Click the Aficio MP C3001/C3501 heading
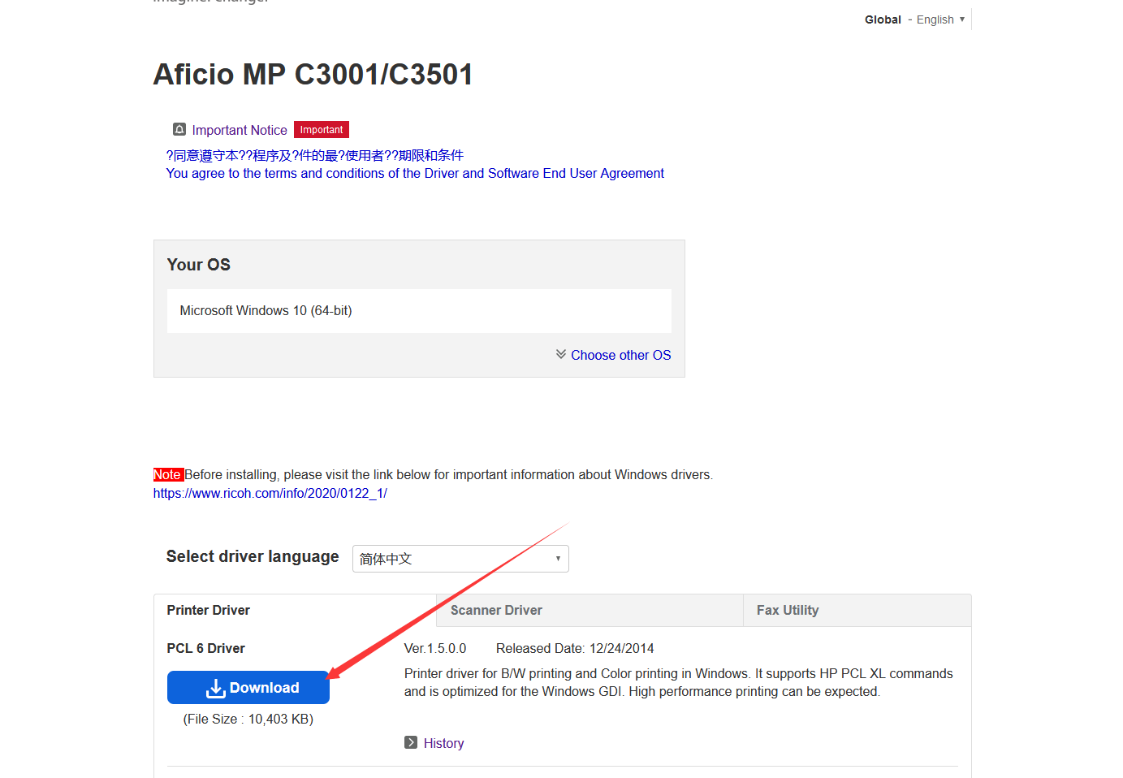Image resolution: width=1123 pixels, height=778 pixels. [313, 75]
